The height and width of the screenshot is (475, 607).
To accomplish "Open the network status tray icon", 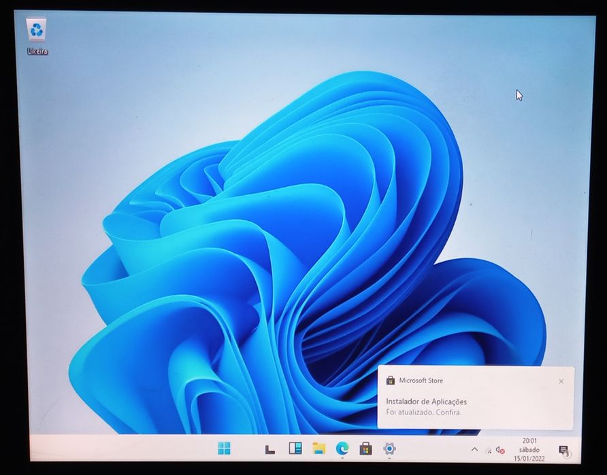I will tap(489, 451).
